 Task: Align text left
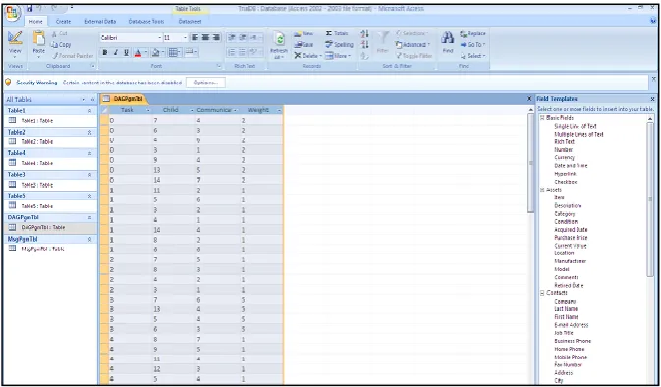point(195,38)
